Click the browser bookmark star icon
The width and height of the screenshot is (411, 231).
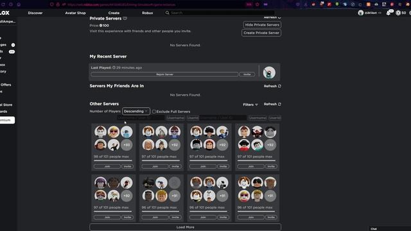[x=257, y=4]
